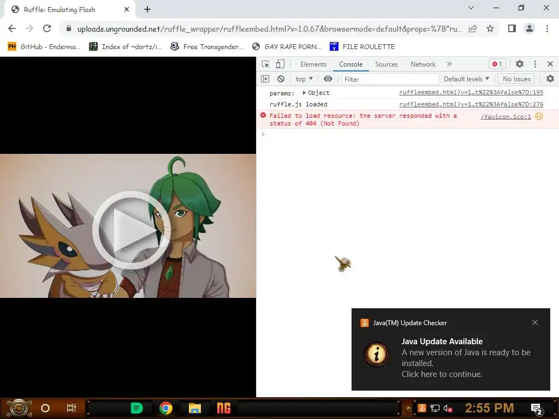Open the FILE ROULETTE bookmark
Viewport: 559px width, 419px height.
362,46
